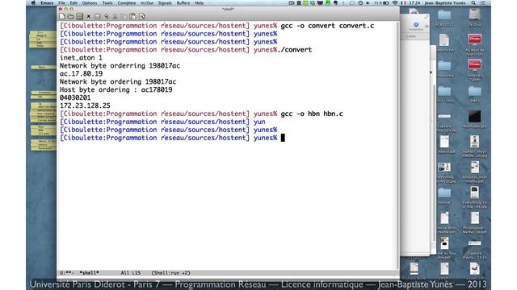517x290 pixels.
Task: Click the paste clipboard toolbar icon
Action: coord(132,16)
